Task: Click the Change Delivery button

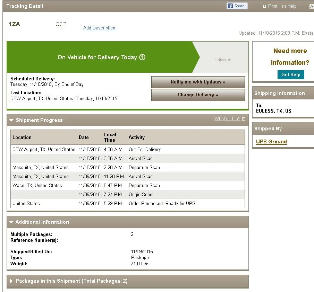Action: [198, 95]
